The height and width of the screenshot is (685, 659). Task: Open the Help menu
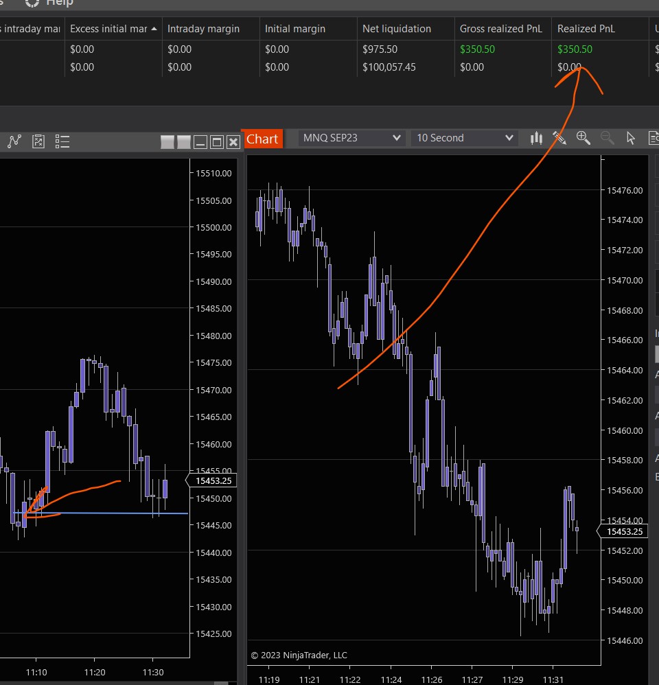pyautogui.click(x=59, y=3)
